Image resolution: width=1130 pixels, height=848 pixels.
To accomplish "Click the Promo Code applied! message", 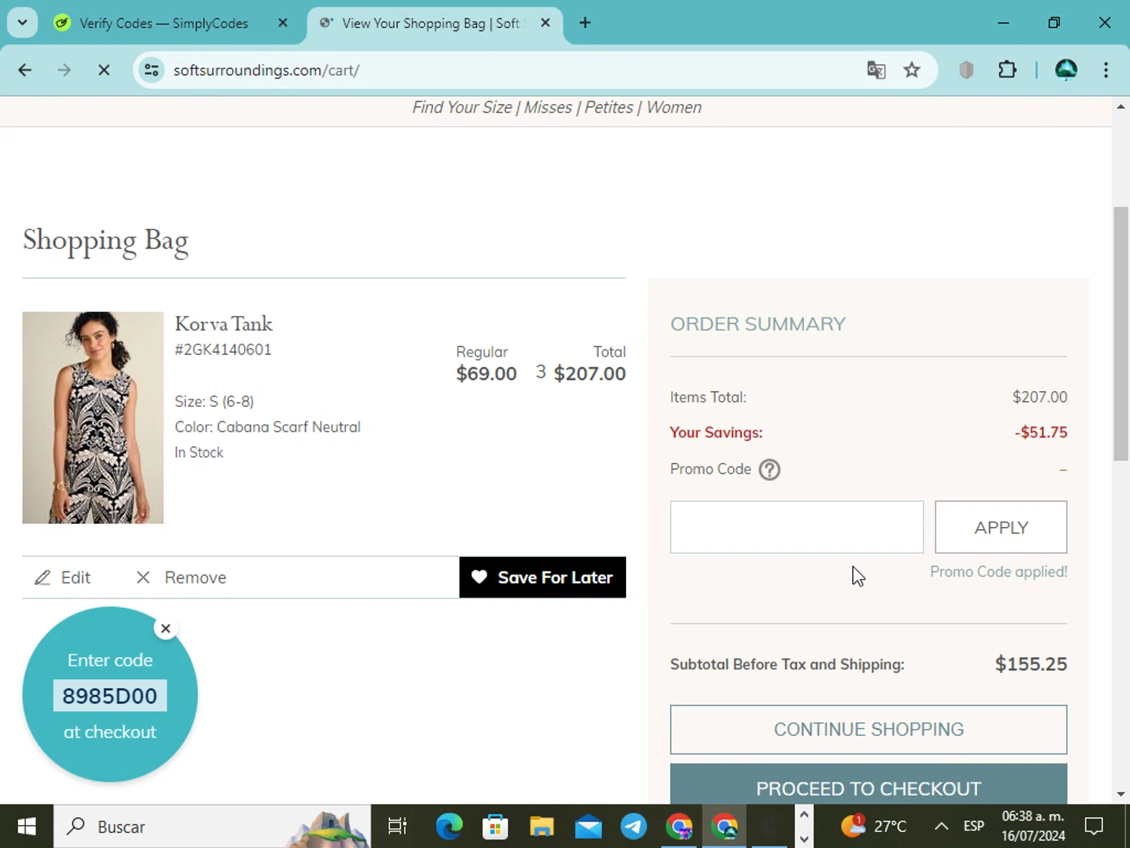I will [998, 572].
